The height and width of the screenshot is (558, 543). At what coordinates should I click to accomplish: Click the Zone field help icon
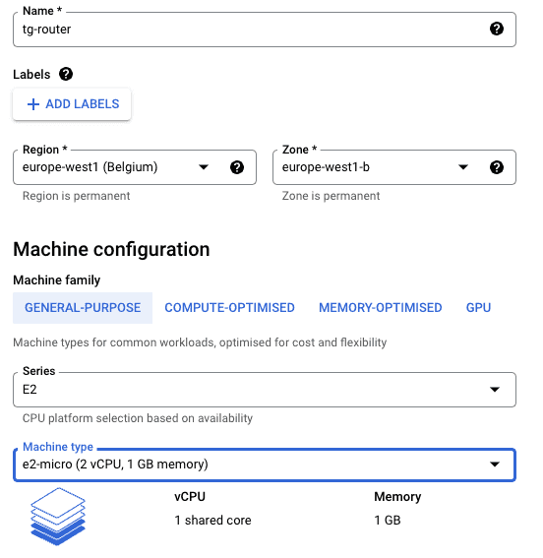(x=497, y=167)
